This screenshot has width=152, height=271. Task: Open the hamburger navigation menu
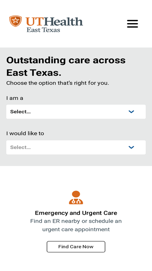[133, 24]
